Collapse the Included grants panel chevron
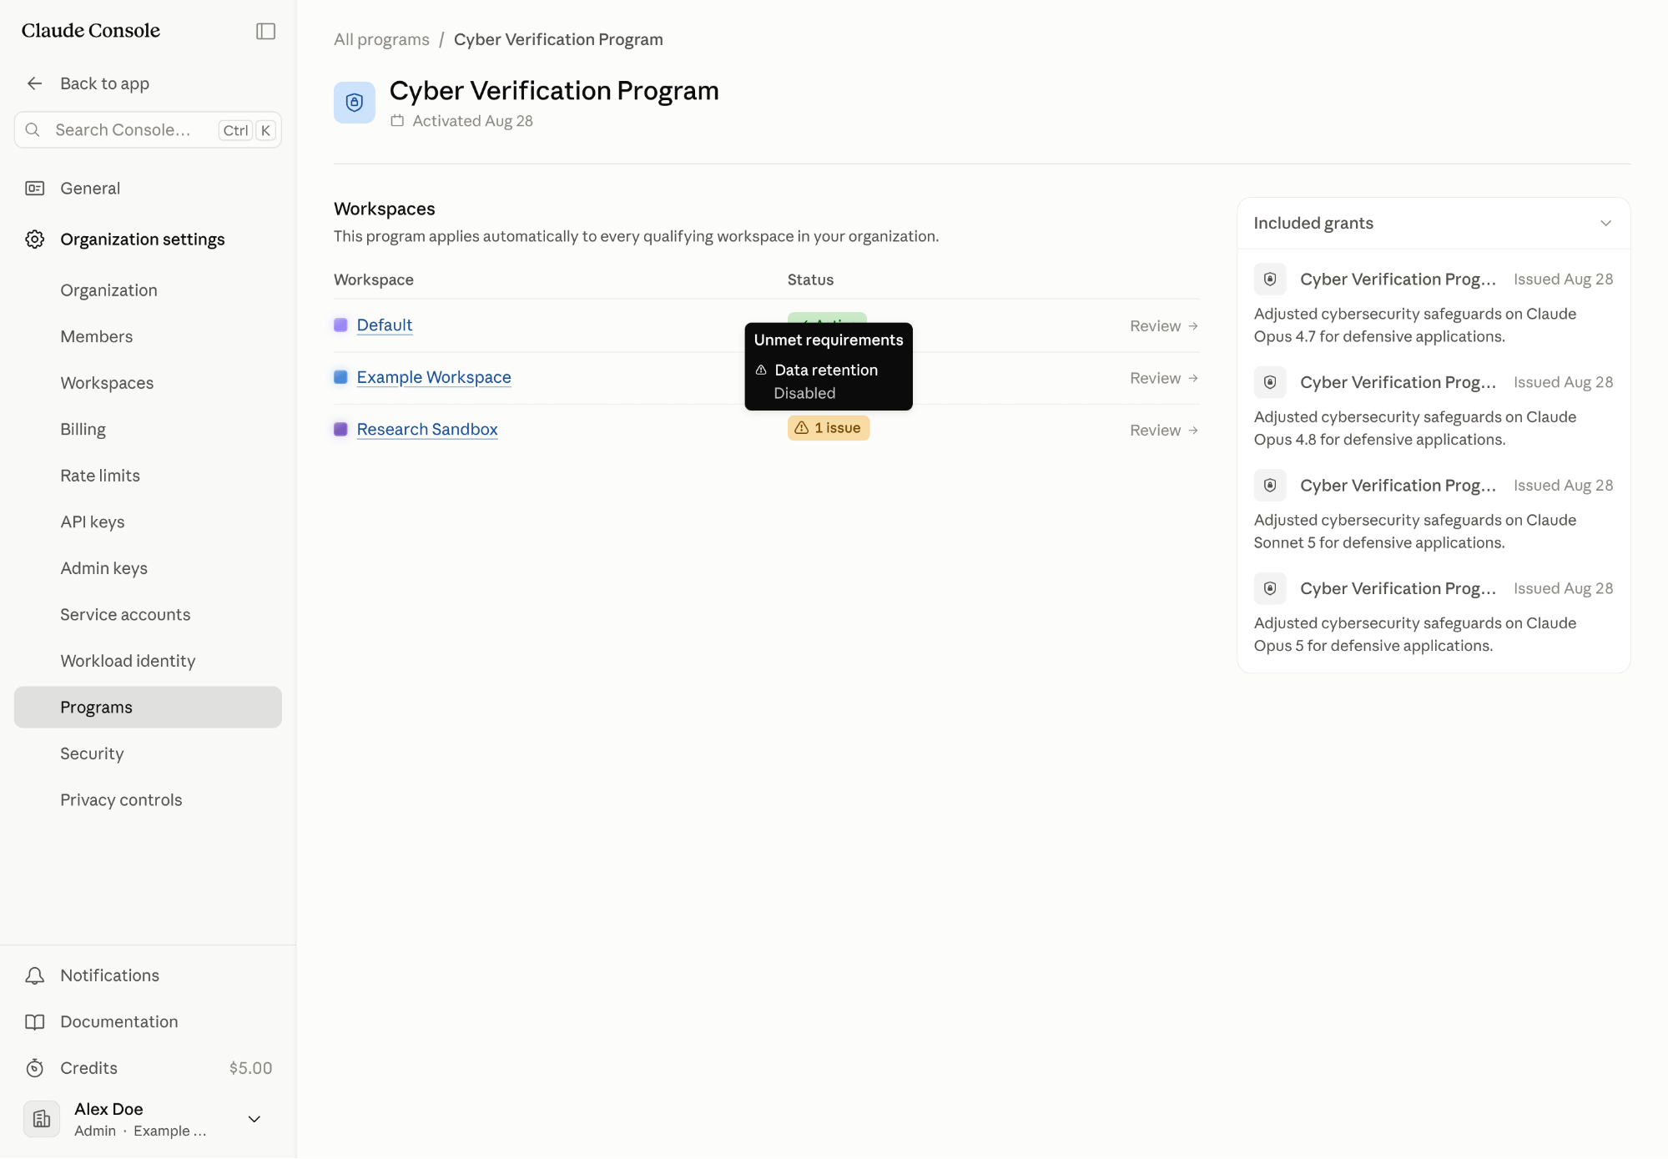The height and width of the screenshot is (1159, 1668). coord(1605,223)
